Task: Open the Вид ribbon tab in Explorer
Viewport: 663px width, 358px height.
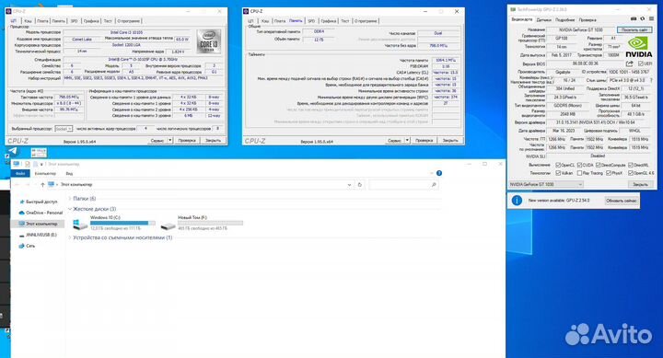Action: click(69, 173)
